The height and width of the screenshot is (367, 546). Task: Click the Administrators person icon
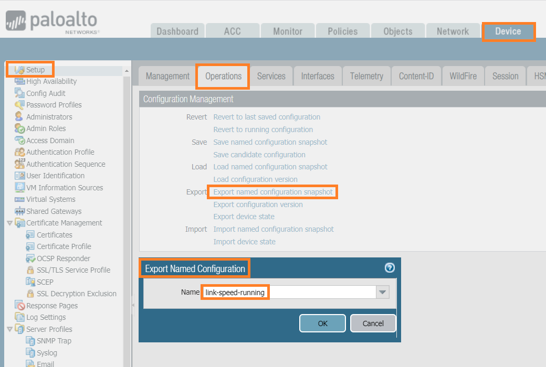click(x=19, y=116)
